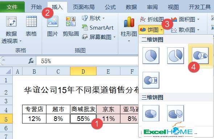This screenshot has width=214, height=139.
Task: Click the 8% cell under 超市
Action: [x=58, y=119]
